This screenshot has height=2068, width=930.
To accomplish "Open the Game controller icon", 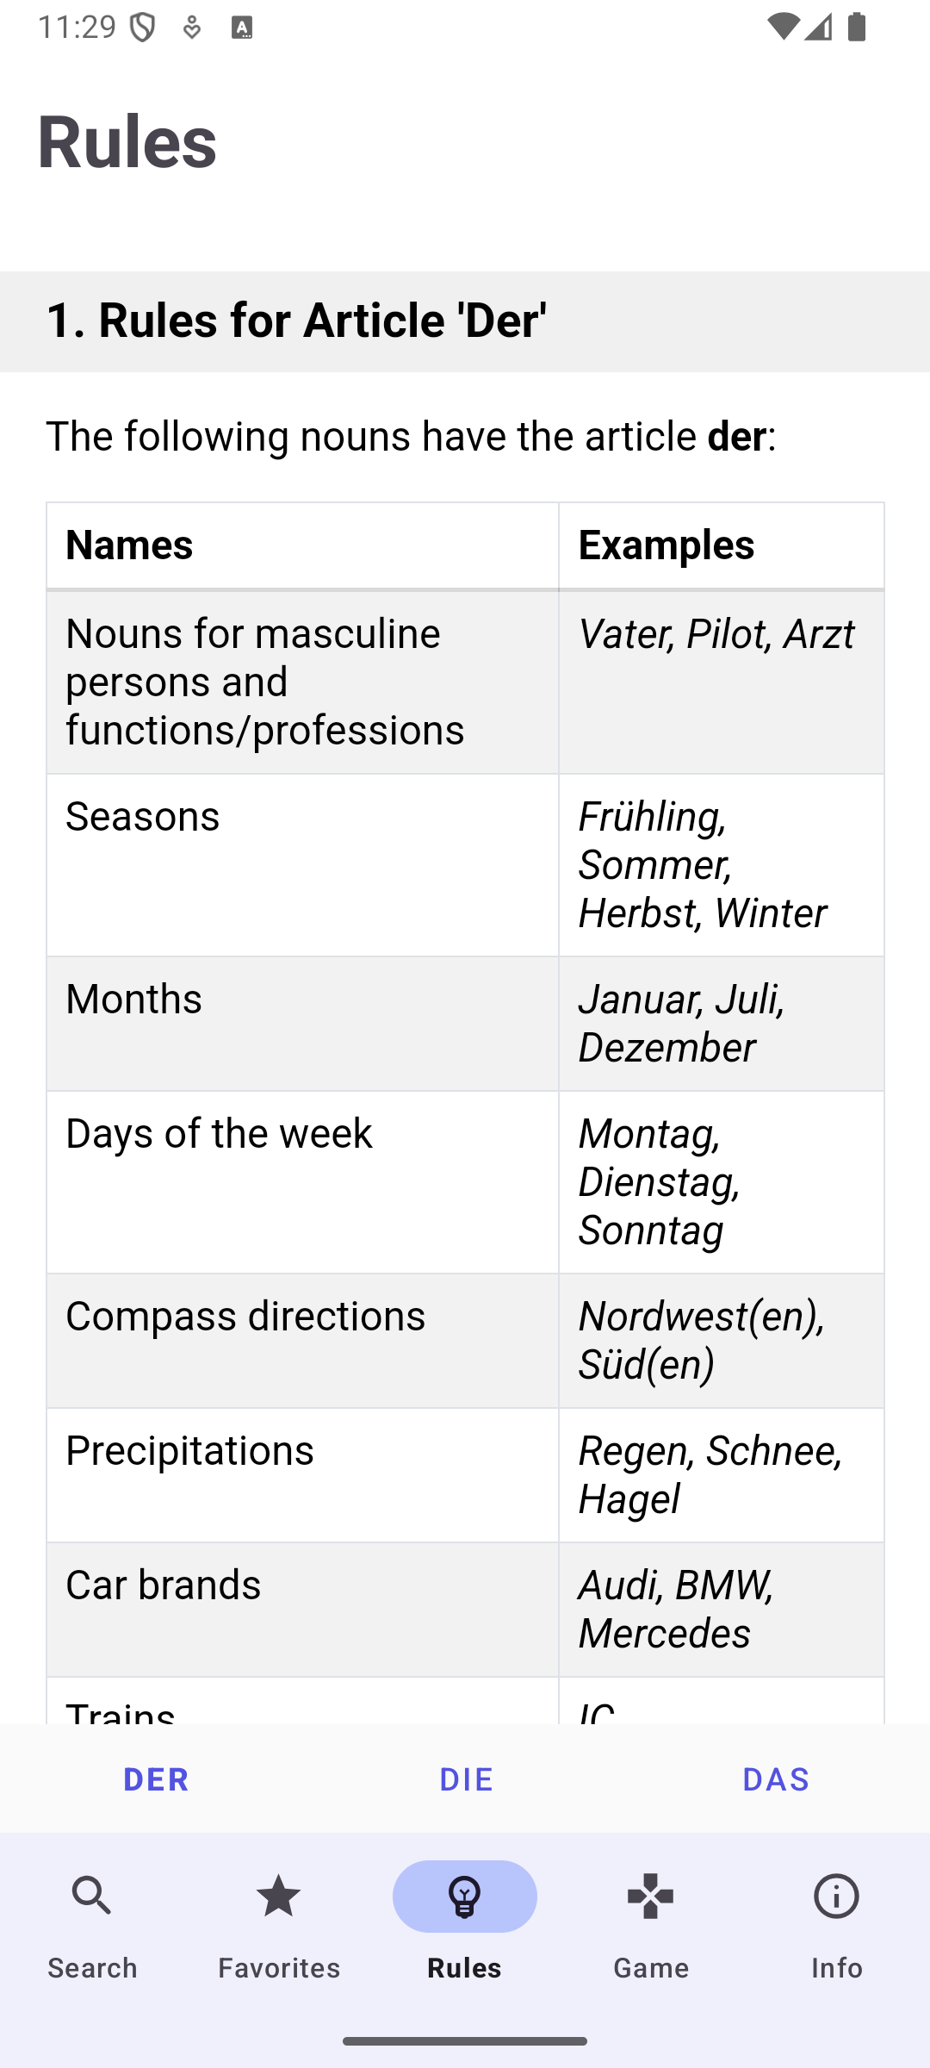I will point(651,1897).
